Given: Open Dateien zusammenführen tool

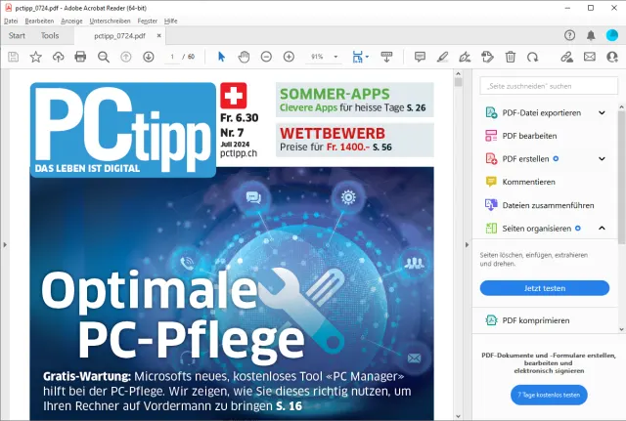Looking at the screenshot, I should [548, 205].
